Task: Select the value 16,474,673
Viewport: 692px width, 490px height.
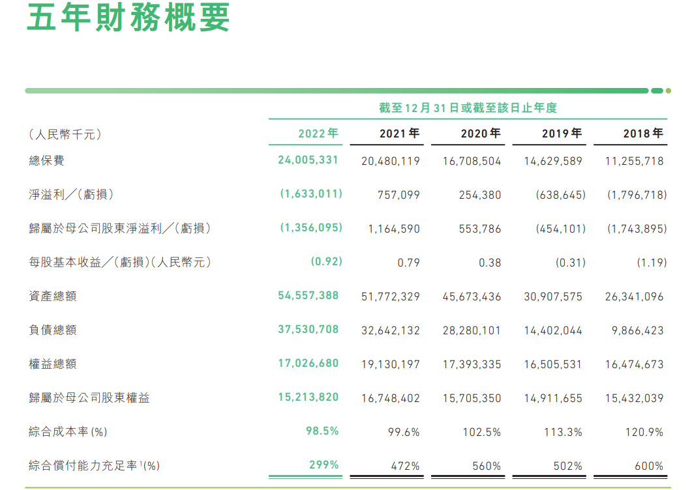Action: point(634,365)
